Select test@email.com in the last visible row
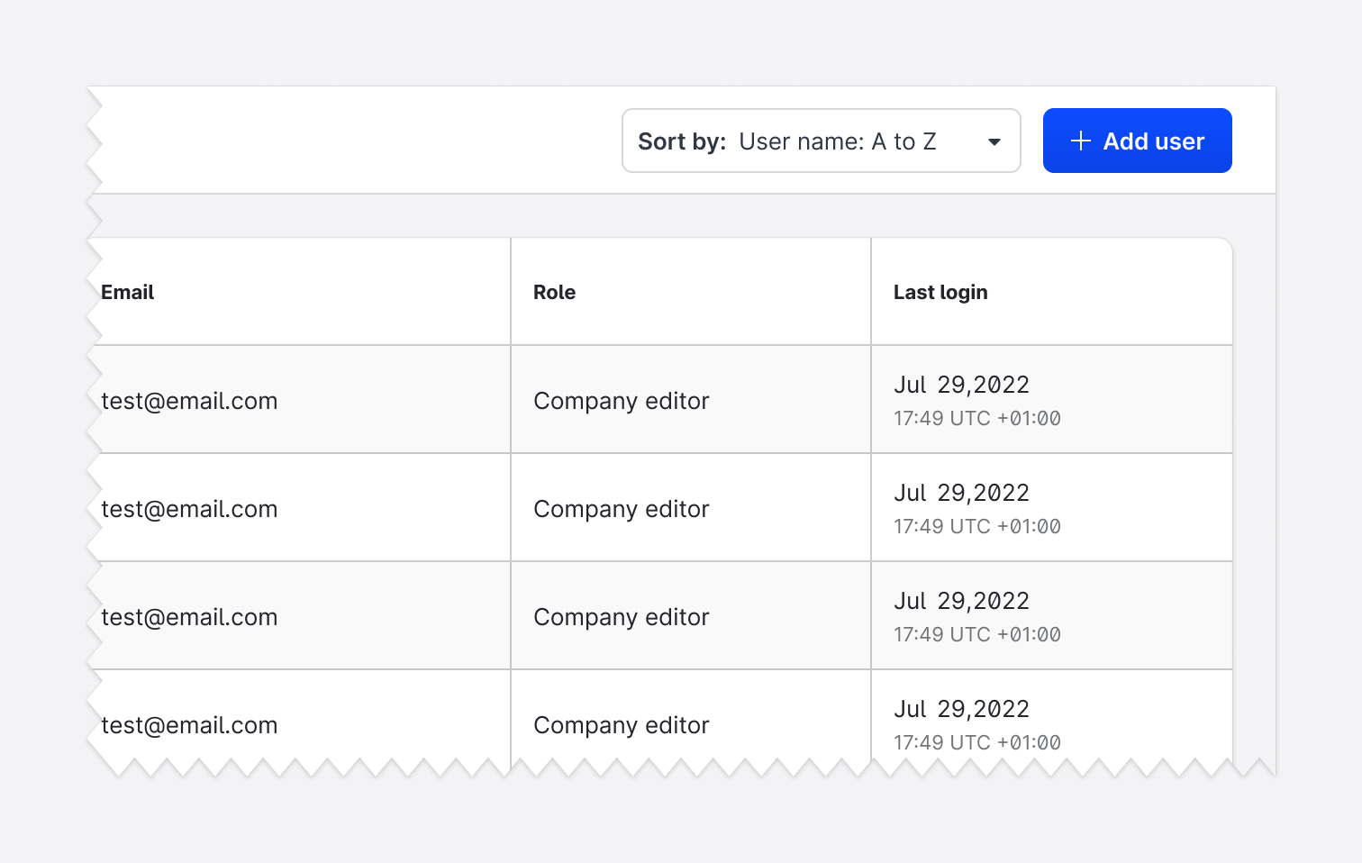 tap(189, 725)
